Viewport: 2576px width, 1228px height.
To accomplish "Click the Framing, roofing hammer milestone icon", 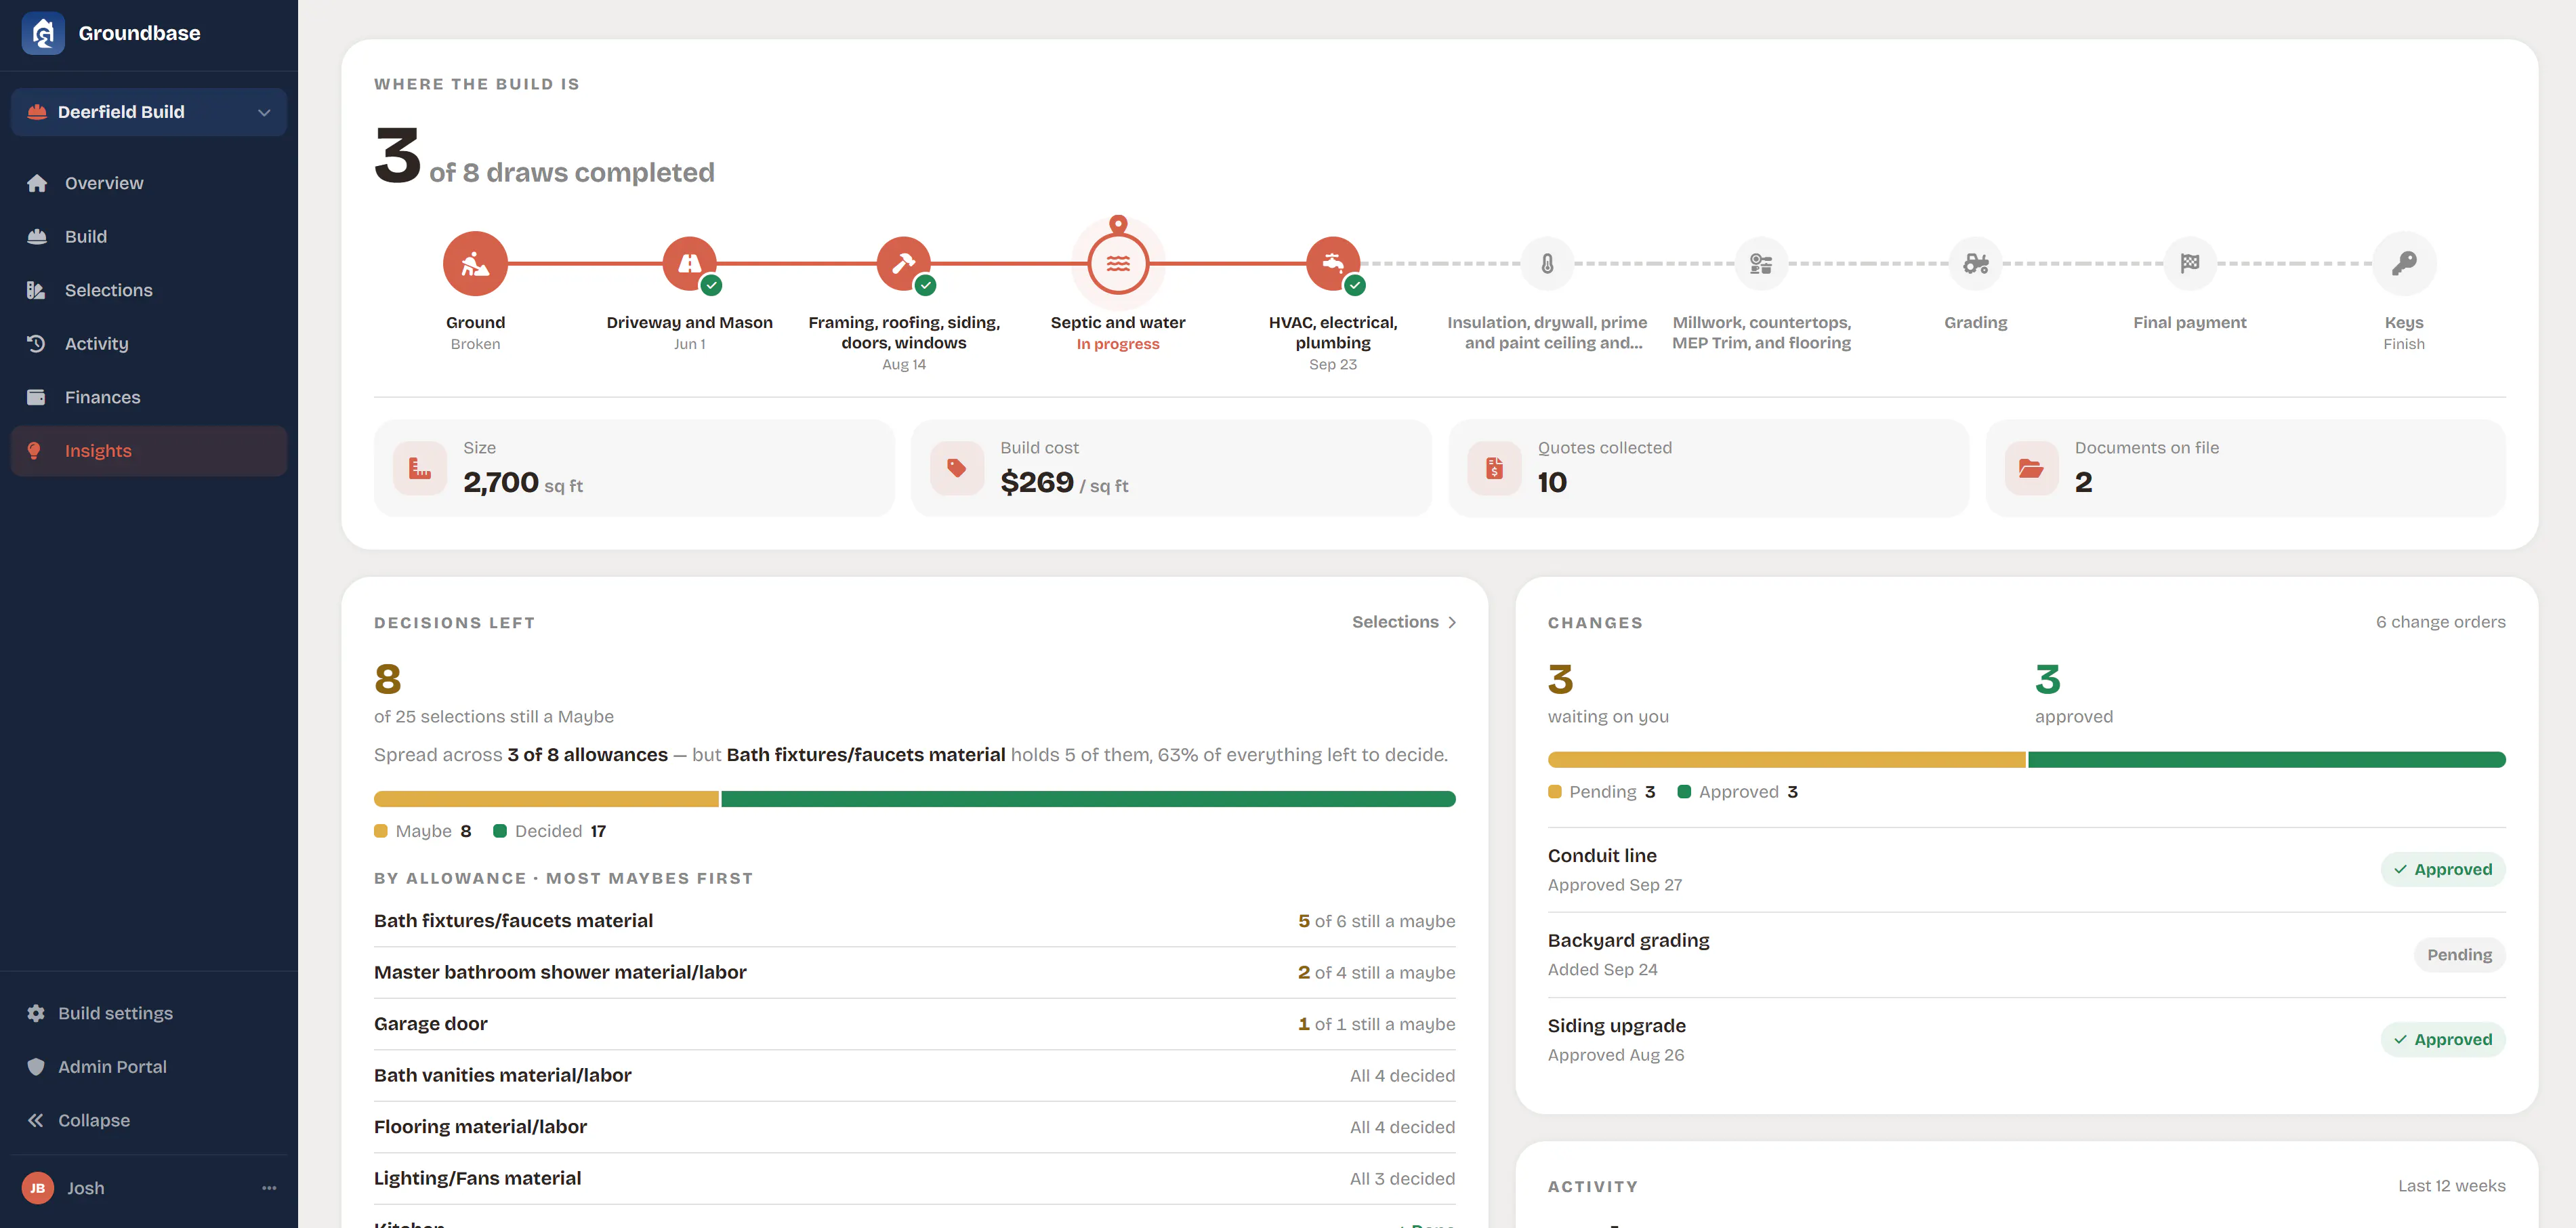I will click(x=904, y=264).
